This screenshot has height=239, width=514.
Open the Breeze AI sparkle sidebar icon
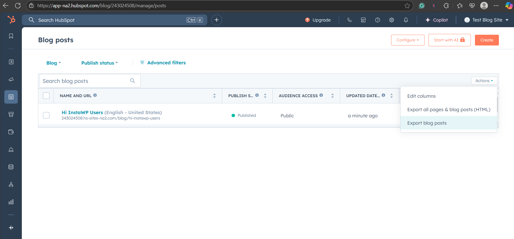[11, 228]
